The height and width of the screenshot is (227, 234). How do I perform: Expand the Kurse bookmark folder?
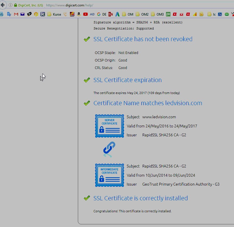pyautogui.click(x=54, y=14)
